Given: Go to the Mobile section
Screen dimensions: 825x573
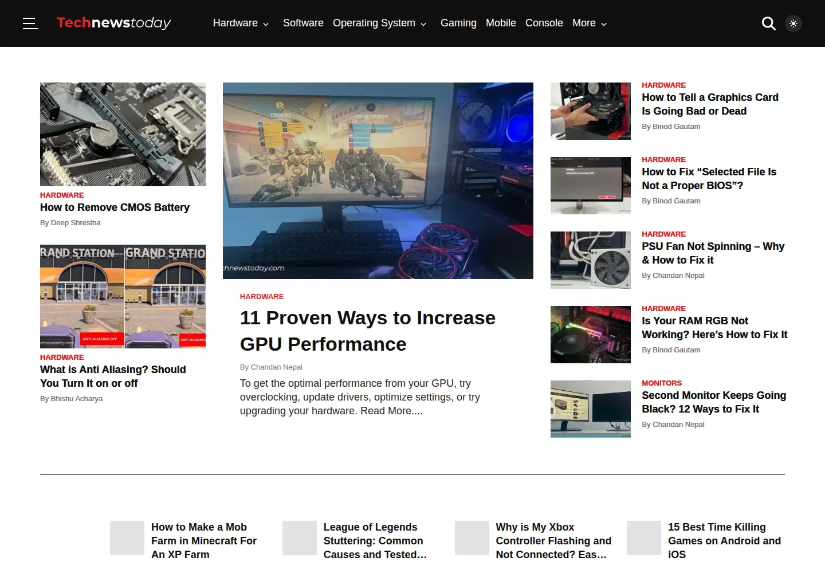Looking at the screenshot, I should pos(501,23).
